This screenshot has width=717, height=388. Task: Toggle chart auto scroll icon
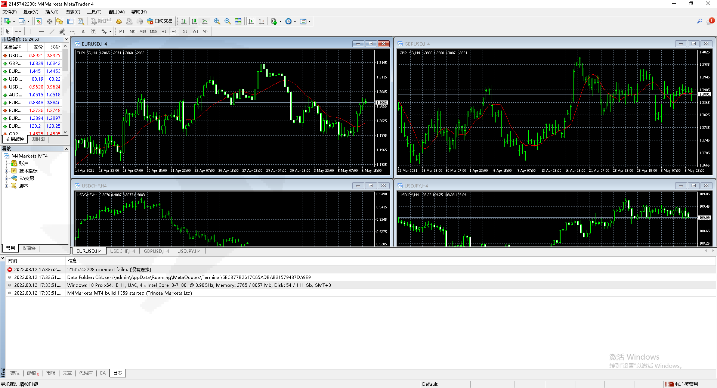pos(251,21)
